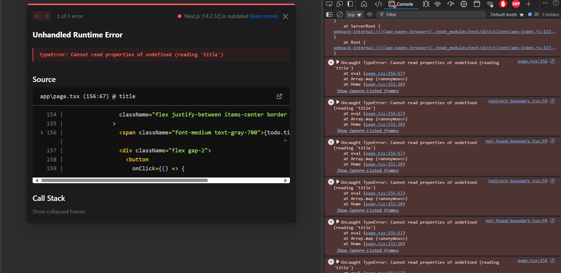Open the Sources bug icon panel
Screen dimensions: 561x273
(426, 4)
